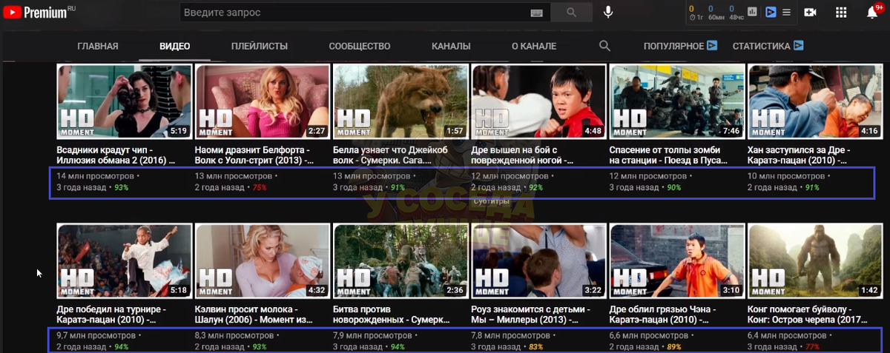Screen dimensions: 890x353
Task: Open the on-screen keyboard in search box
Action: (x=537, y=13)
